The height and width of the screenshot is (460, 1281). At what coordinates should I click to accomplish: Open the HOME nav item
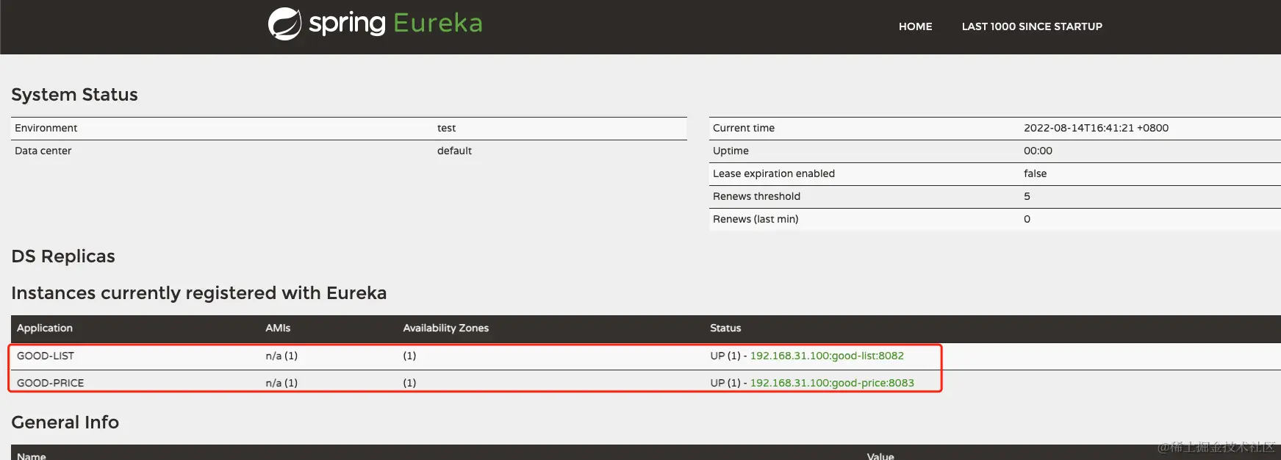point(915,26)
